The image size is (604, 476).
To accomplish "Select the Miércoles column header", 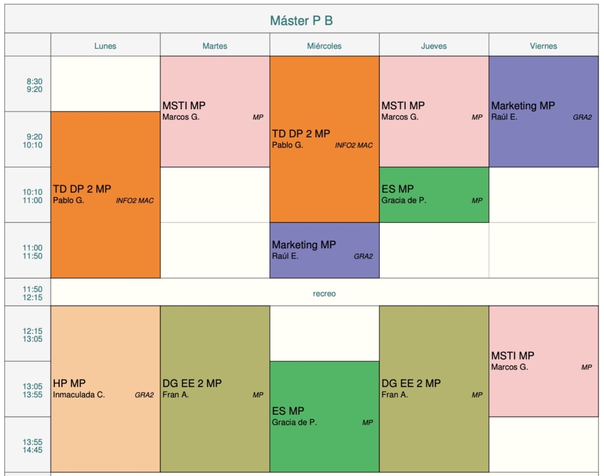I will (324, 45).
